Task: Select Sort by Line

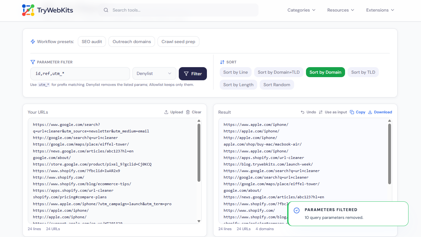Action: click(x=235, y=72)
